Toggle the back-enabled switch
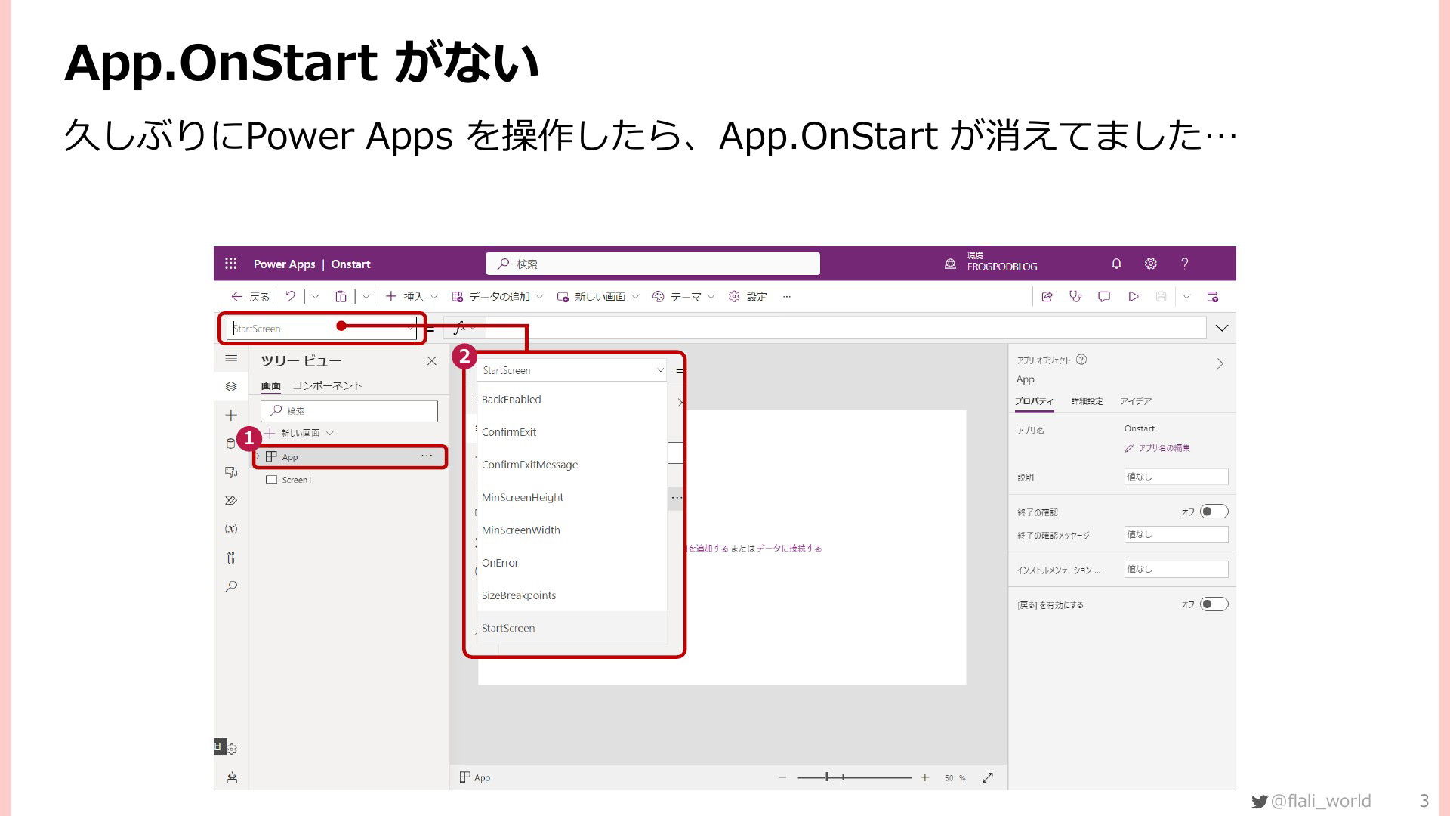 click(1214, 604)
